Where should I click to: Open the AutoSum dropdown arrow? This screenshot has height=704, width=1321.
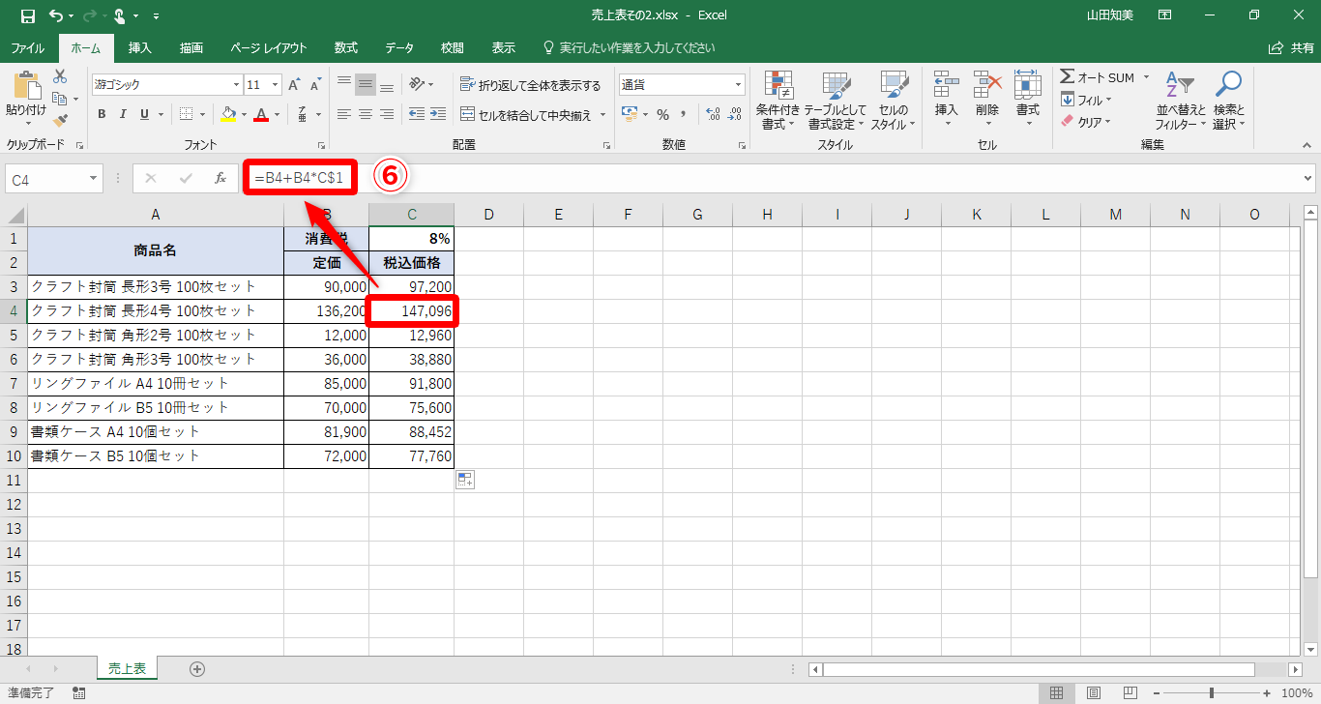(1146, 77)
